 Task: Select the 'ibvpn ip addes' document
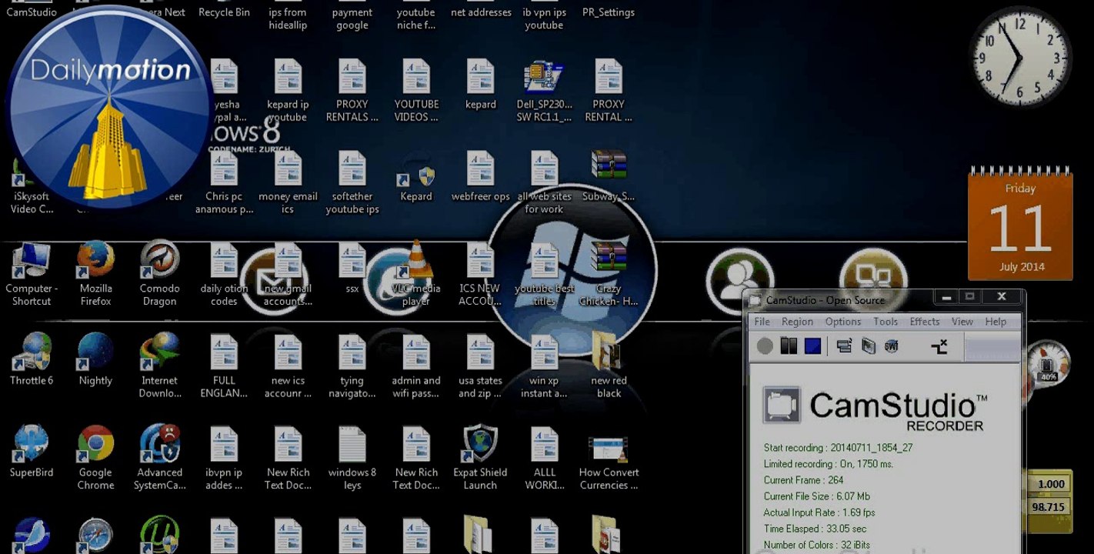(224, 458)
